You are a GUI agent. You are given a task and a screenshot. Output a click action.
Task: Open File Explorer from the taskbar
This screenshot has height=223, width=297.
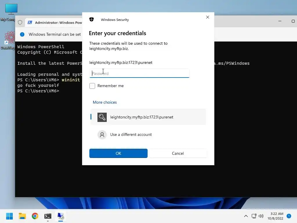[22, 216]
